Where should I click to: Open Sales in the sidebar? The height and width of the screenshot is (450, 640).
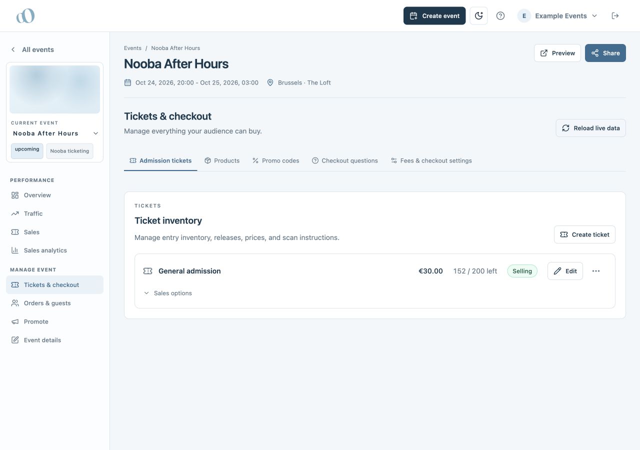[55, 232]
